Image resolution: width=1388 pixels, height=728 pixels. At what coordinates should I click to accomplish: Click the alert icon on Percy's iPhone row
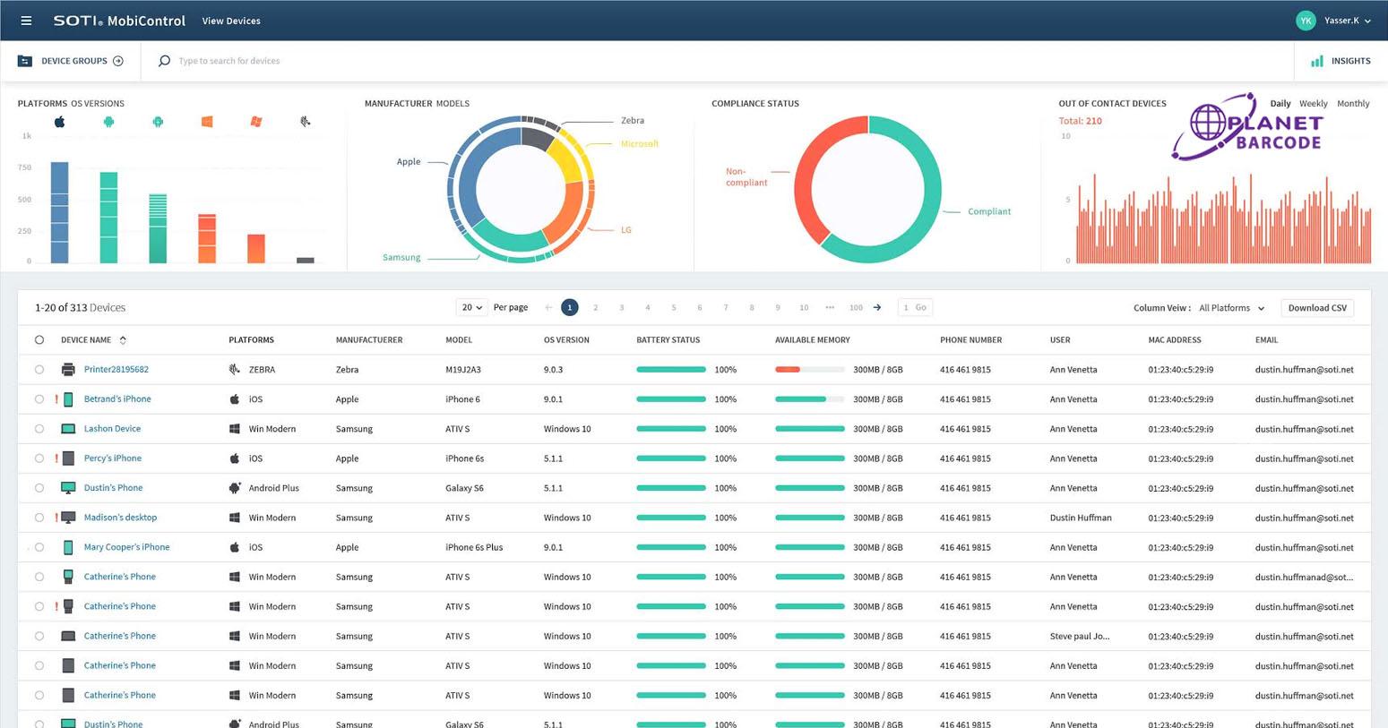pos(56,458)
